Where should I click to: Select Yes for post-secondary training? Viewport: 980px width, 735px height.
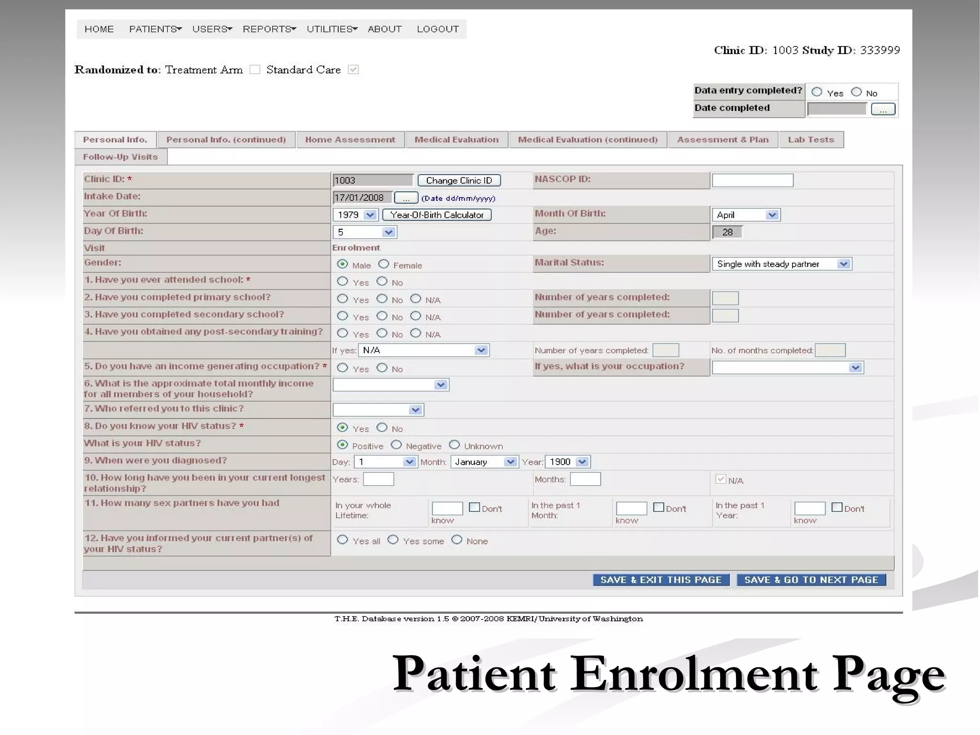pyautogui.click(x=342, y=333)
